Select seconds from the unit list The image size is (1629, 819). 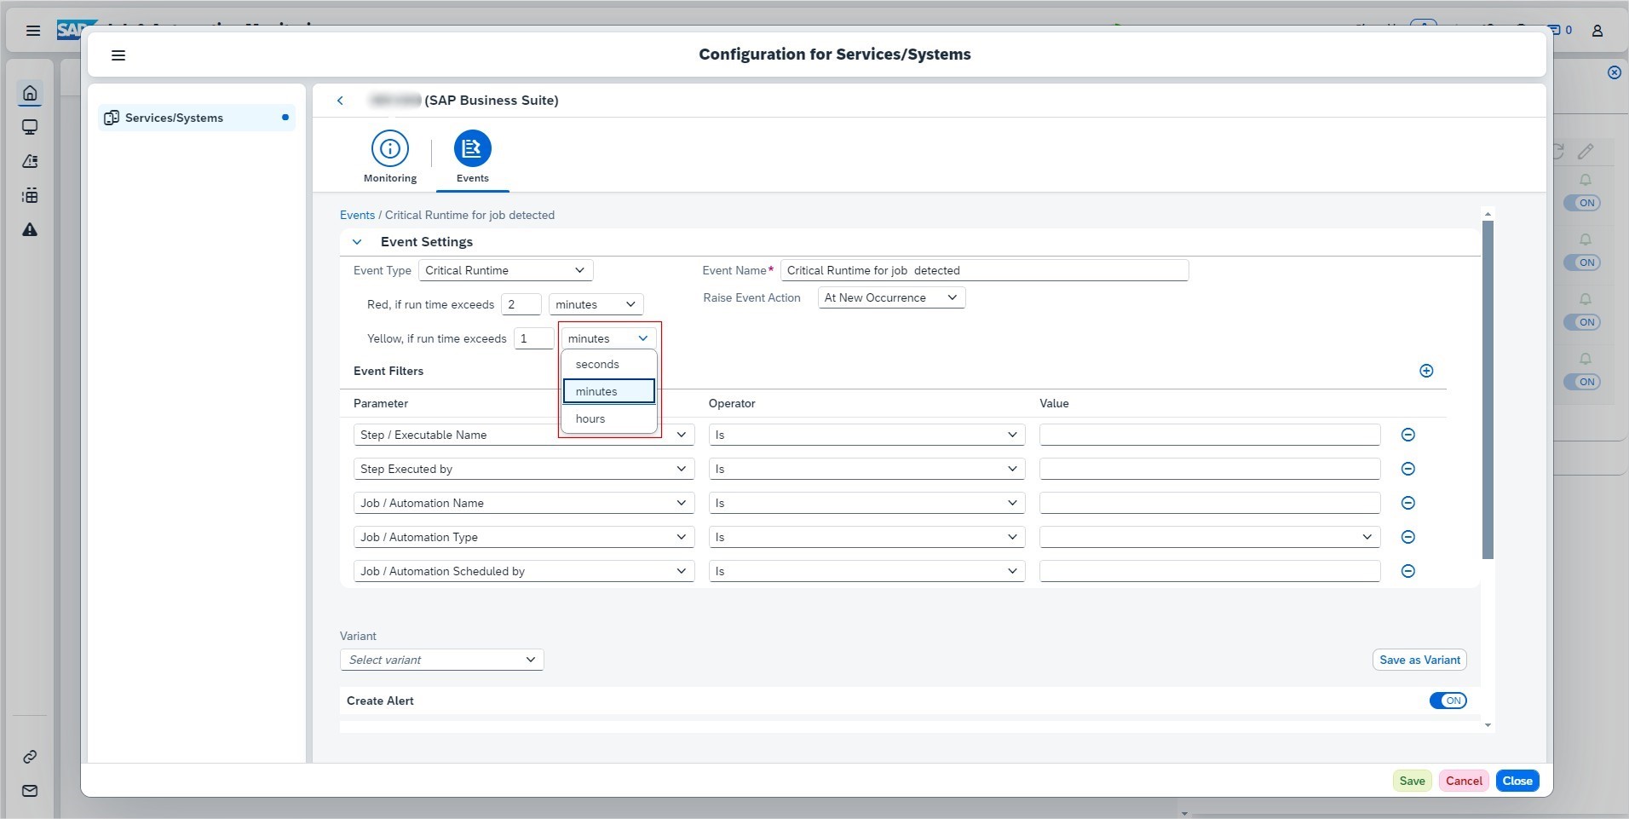coord(597,364)
